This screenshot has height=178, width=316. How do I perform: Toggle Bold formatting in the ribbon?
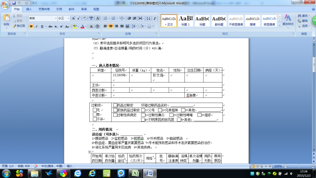[31, 26]
